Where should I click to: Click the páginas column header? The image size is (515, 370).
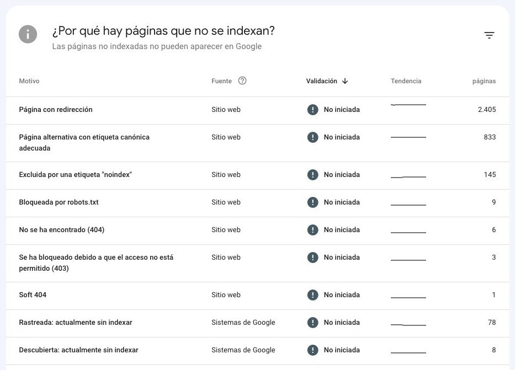point(484,81)
